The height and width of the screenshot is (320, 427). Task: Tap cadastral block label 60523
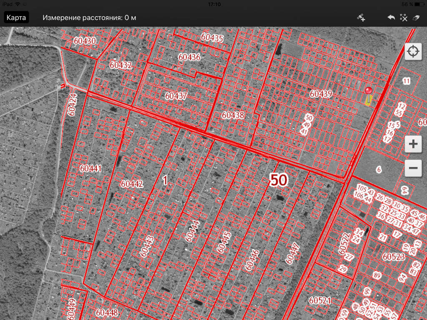[393, 257]
